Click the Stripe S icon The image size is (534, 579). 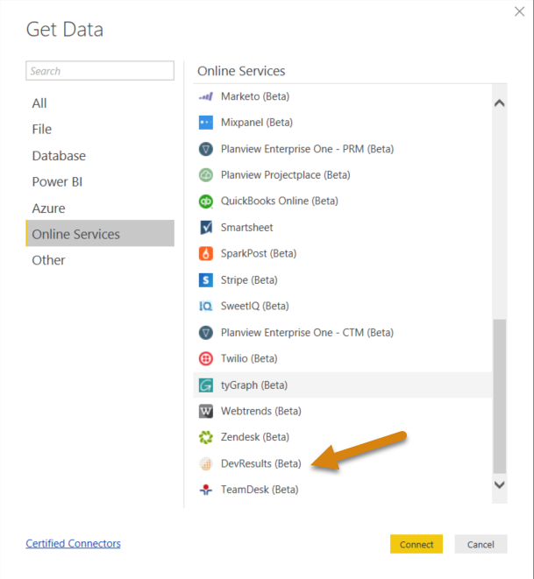(x=206, y=280)
